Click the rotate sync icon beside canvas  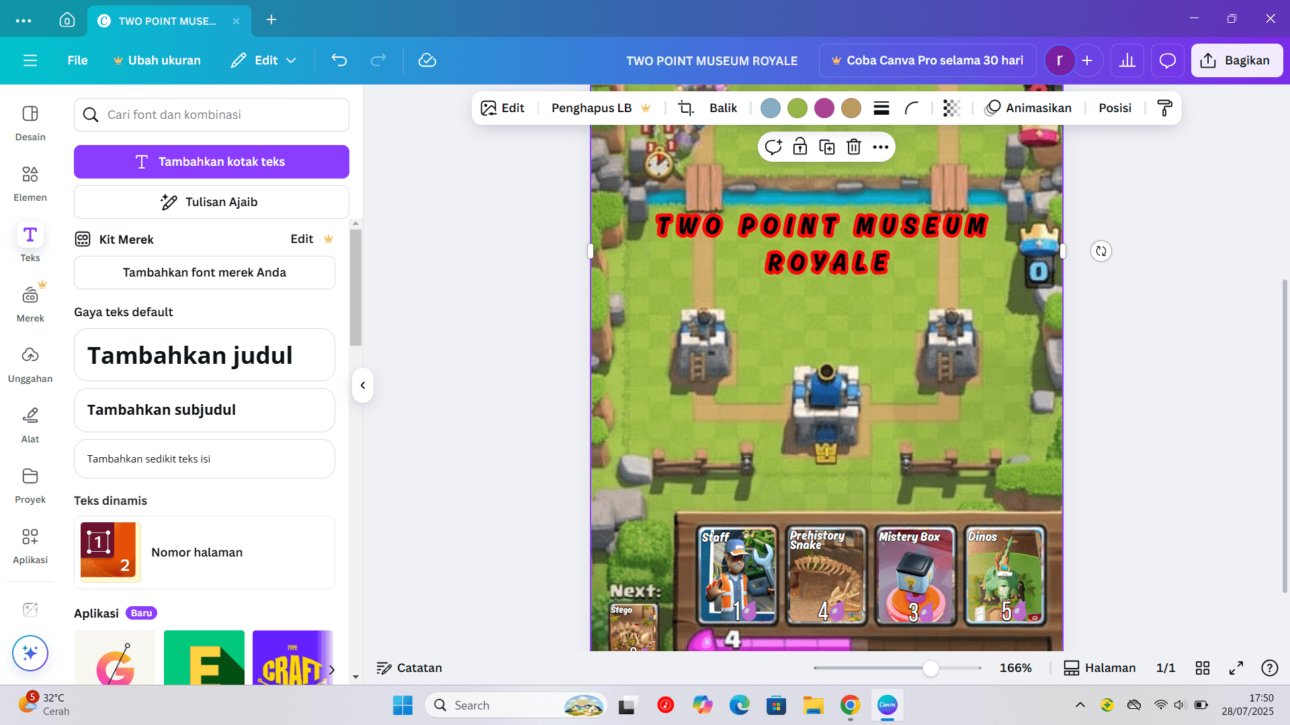pyautogui.click(x=1101, y=251)
